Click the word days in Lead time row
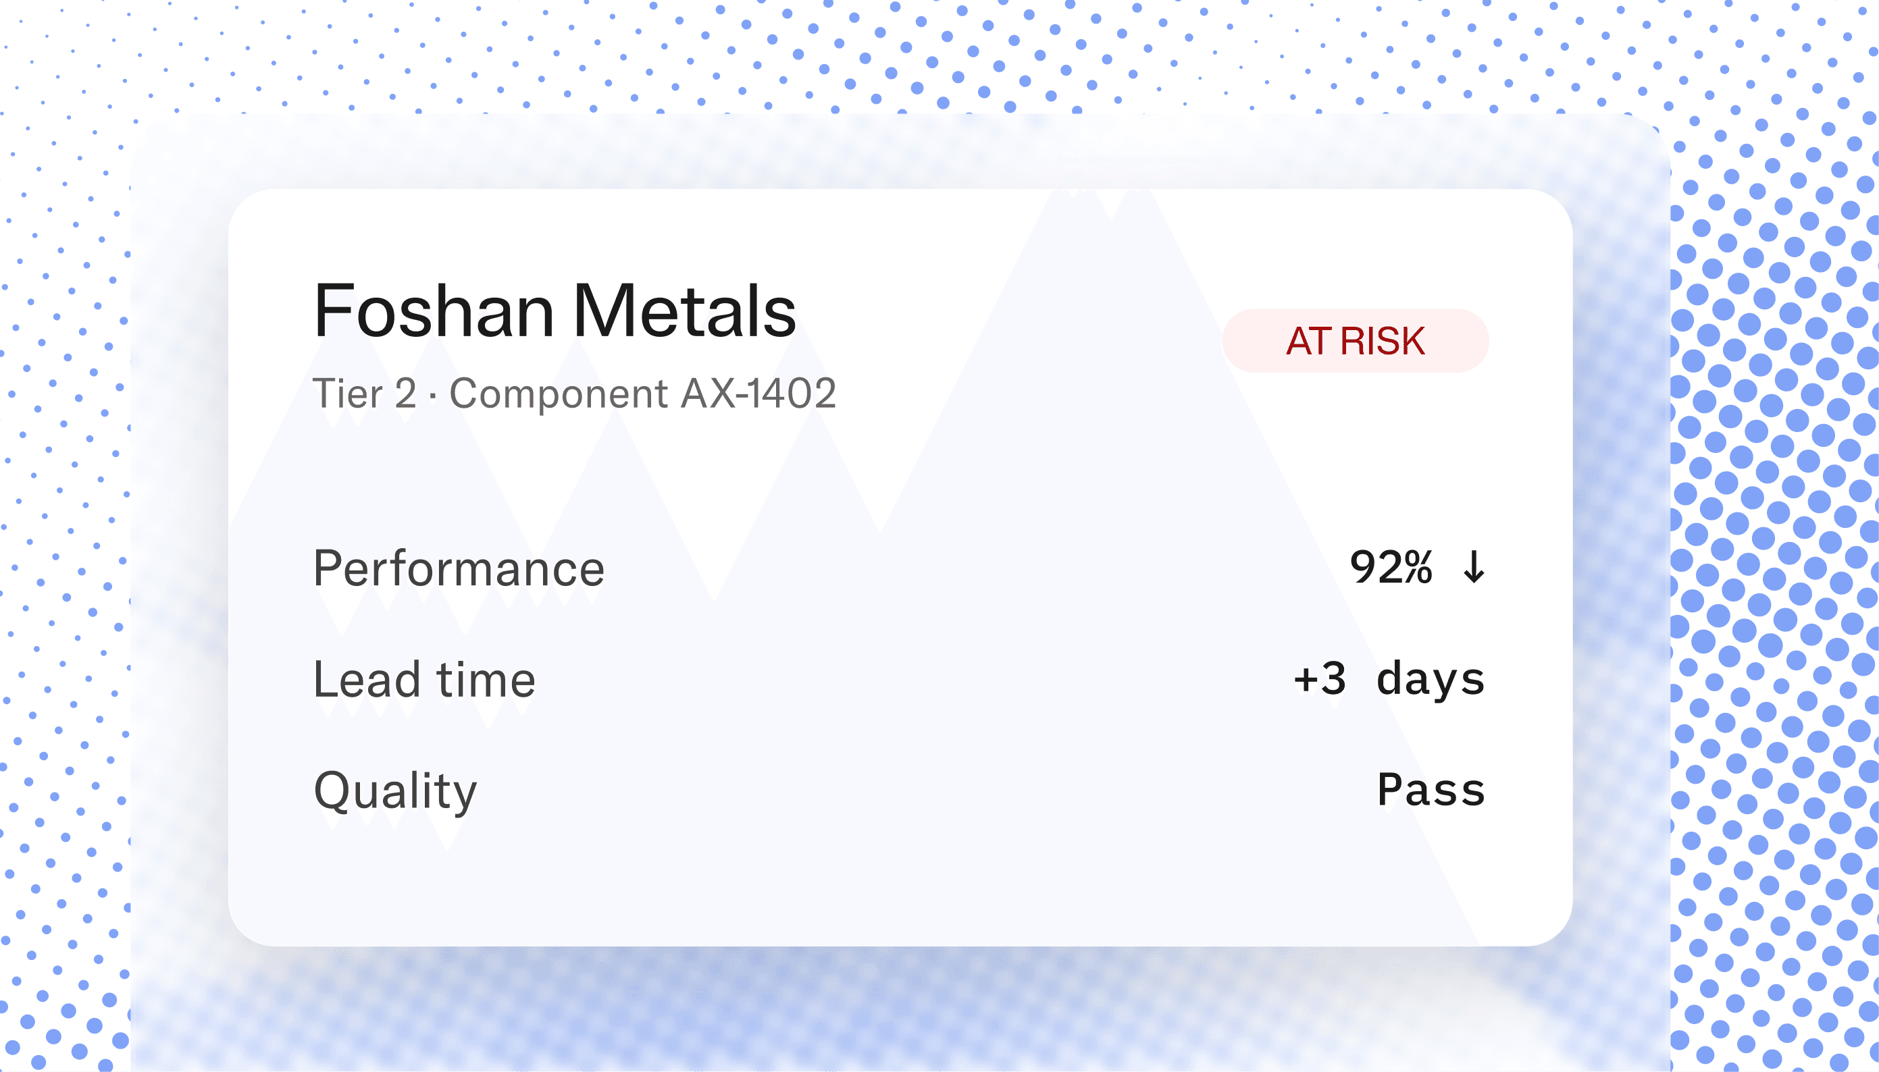The width and height of the screenshot is (1879, 1072). tap(1431, 679)
